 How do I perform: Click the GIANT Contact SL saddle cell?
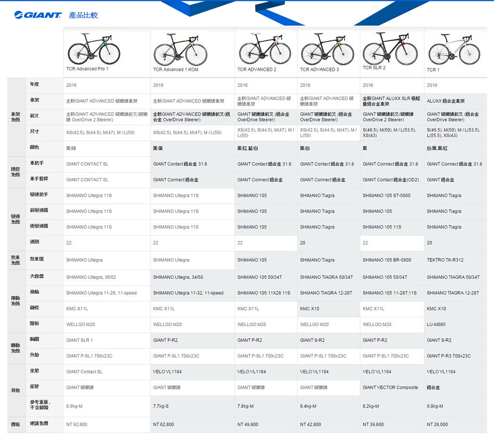click(x=107, y=372)
